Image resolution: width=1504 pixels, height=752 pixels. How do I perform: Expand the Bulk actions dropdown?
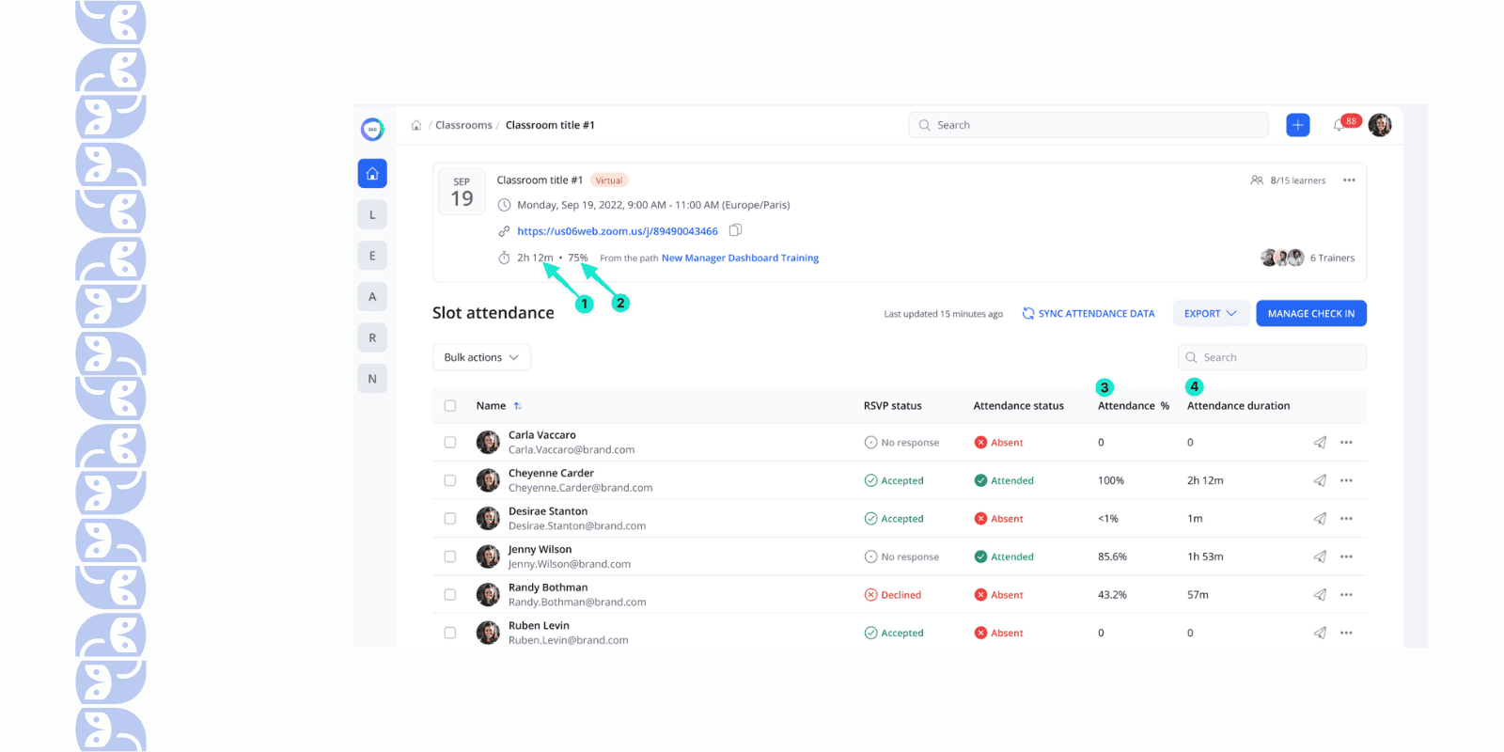pos(481,357)
